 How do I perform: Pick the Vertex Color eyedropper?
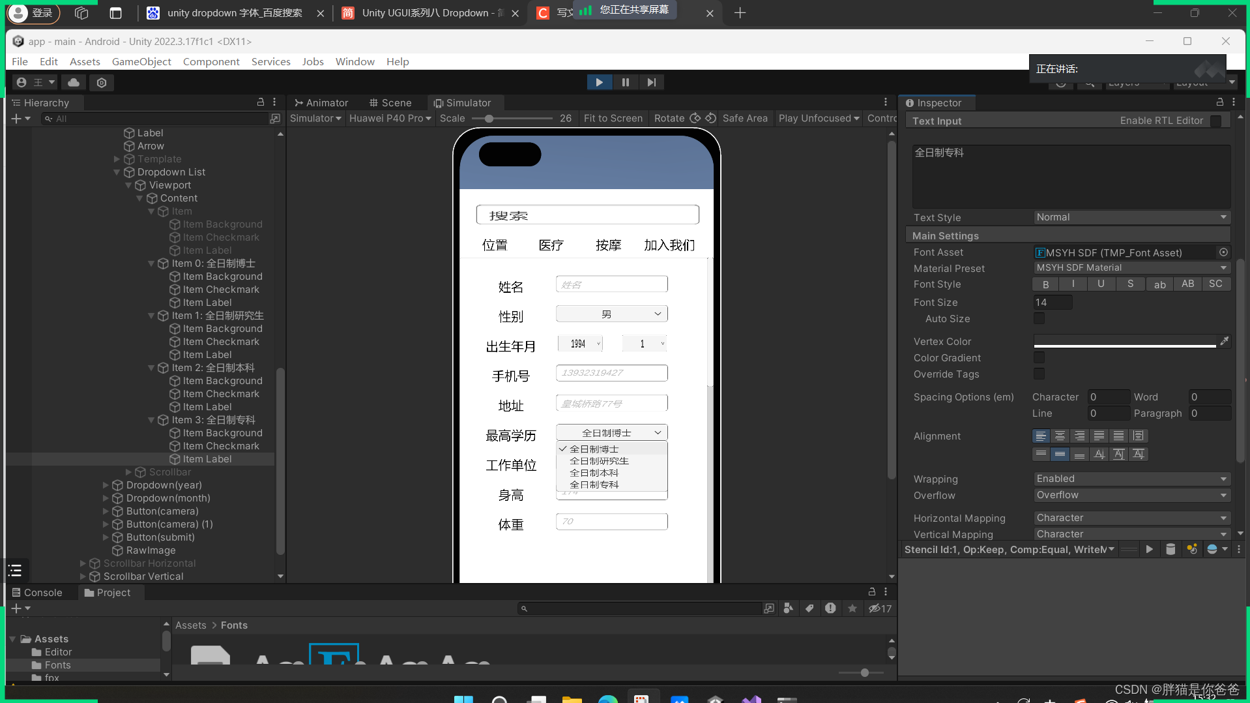pyautogui.click(x=1225, y=341)
